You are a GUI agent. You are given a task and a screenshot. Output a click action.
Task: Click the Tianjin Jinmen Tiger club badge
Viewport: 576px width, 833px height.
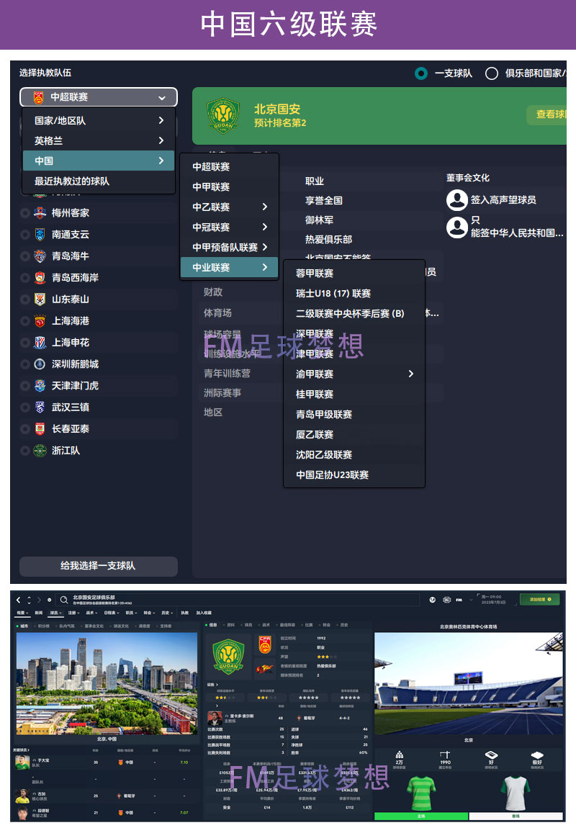[x=40, y=386]
